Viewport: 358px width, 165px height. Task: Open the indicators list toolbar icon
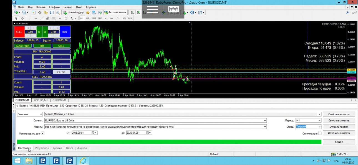tap(185, 12)
